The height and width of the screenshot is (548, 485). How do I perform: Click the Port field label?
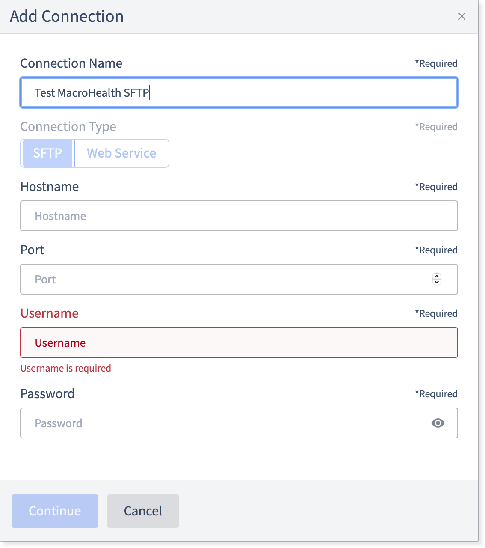[33, 250]
